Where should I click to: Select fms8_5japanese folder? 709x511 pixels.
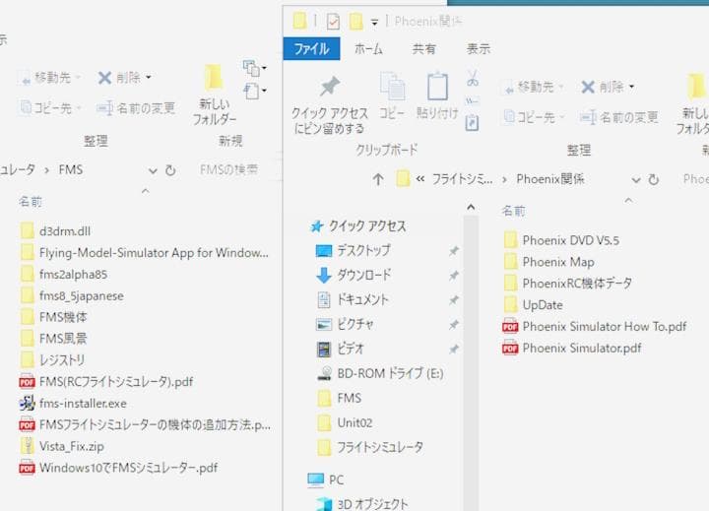[x=72, y=295]
